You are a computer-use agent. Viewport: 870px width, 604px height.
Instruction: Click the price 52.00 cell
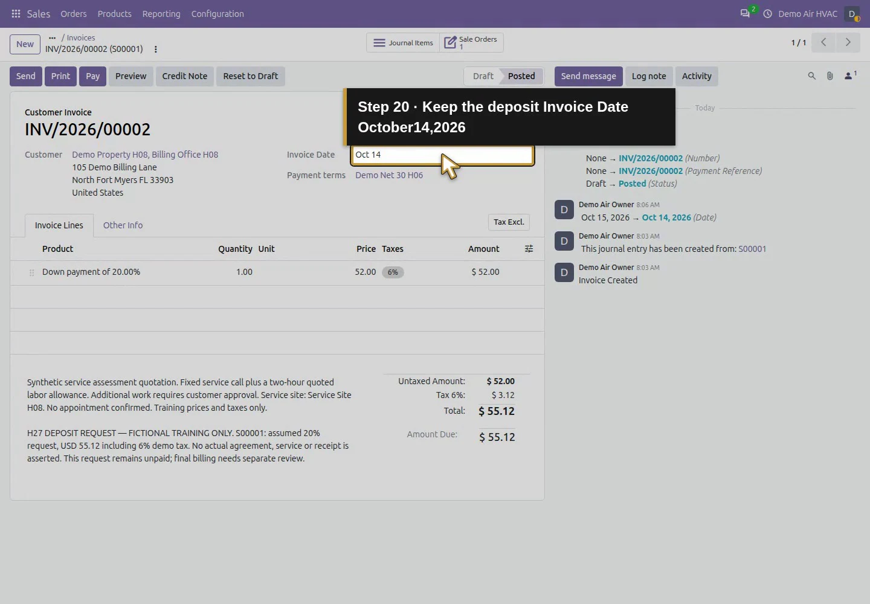pos(366,272)
